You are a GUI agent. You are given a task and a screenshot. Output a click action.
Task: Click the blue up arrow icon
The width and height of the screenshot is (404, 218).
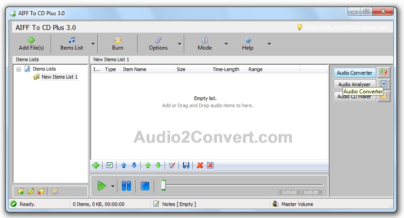[x=124, y=165]
